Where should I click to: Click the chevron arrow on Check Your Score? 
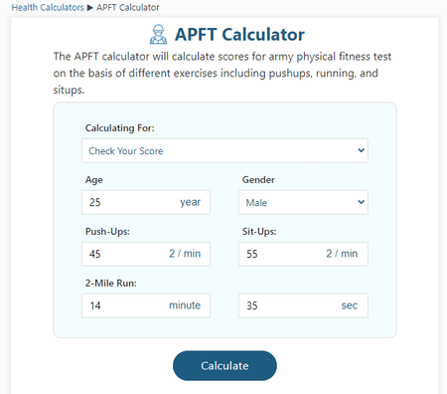point(361,150)
